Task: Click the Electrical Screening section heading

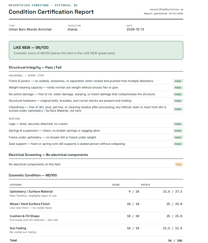Action: coord(48,155)
